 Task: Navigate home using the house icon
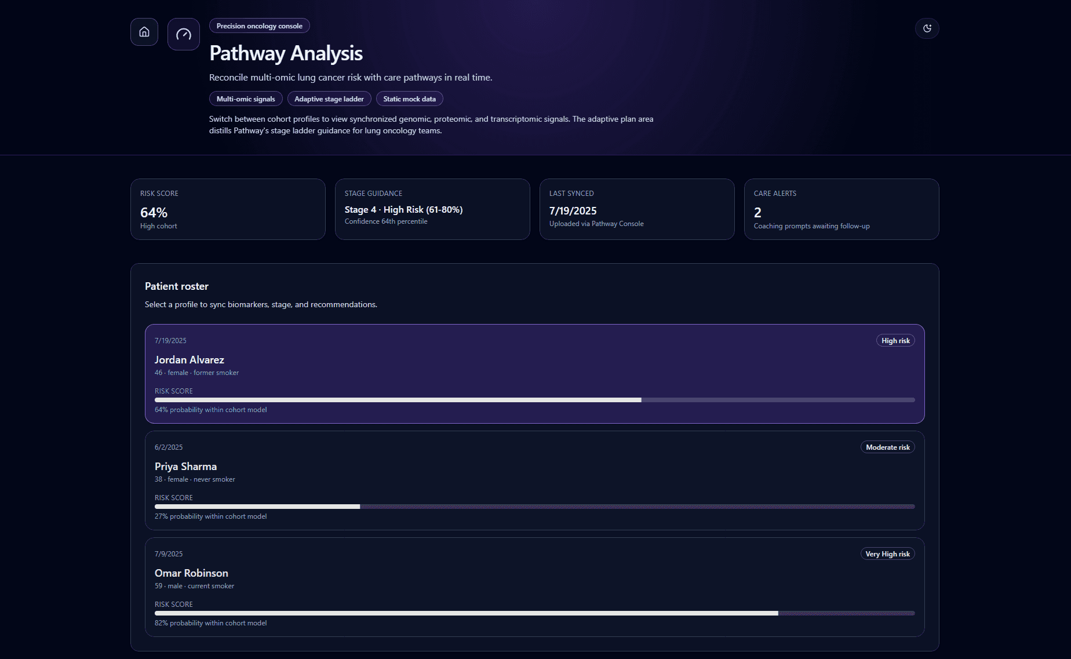[x=144, y=32]
